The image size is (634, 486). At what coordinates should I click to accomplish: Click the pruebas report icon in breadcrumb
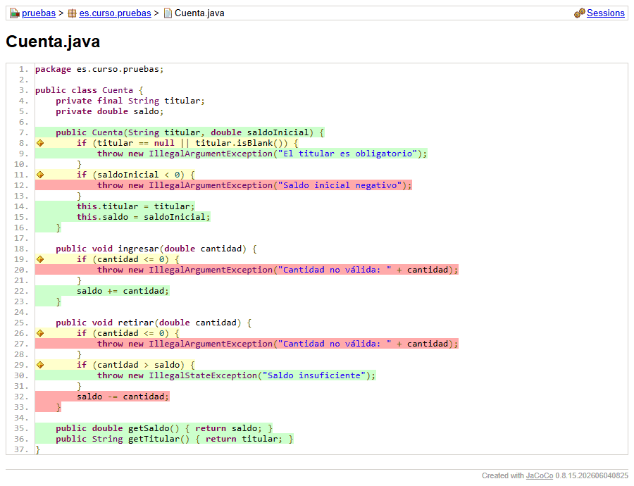(x=15, y=13)
